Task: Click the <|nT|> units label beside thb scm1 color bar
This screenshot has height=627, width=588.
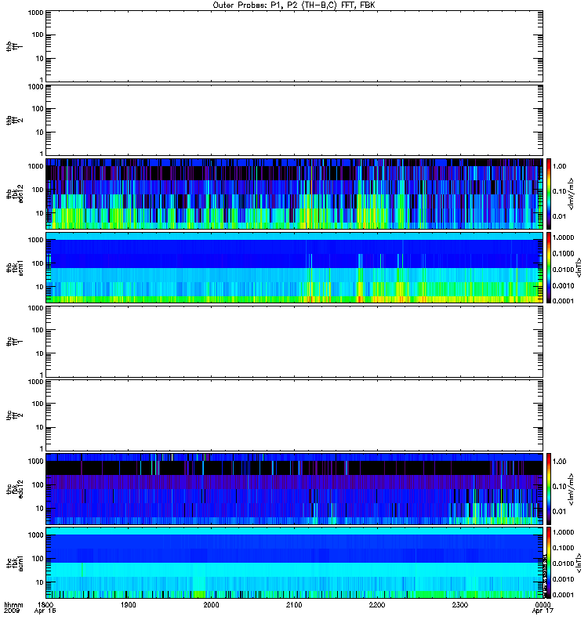Action: pos(578,267)
